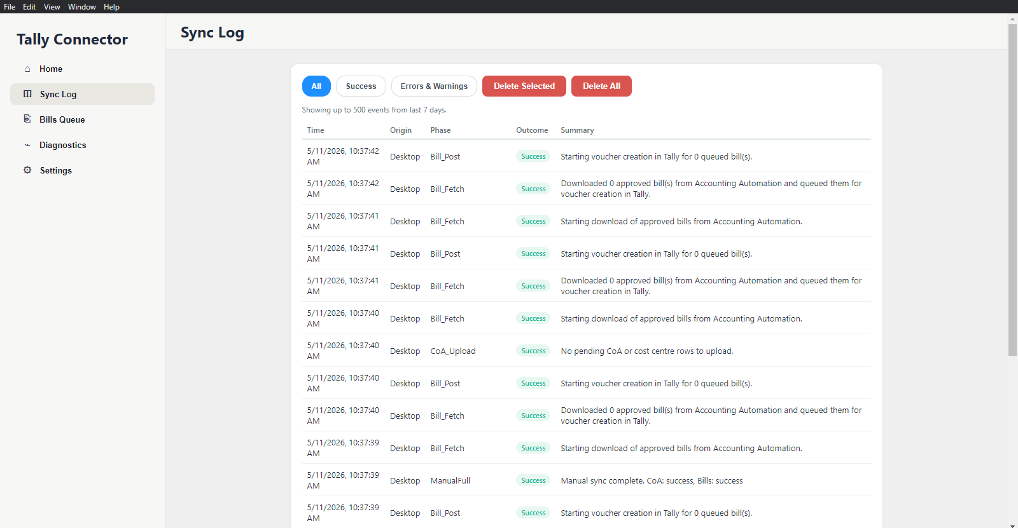Click the Sync Log icon in sidebar

tap(27, 94)
